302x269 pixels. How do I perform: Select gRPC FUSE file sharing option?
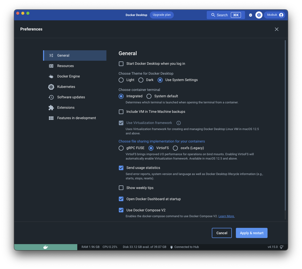point(121,148)
